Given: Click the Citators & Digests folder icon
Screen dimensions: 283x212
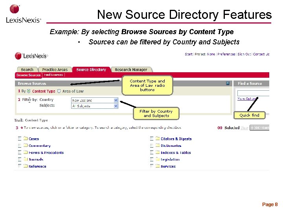Looking at the screenshot, I should (x=158, y=139).
